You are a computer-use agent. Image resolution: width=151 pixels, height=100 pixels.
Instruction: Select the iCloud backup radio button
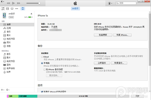pyautogui.click(x=42, y=57)
